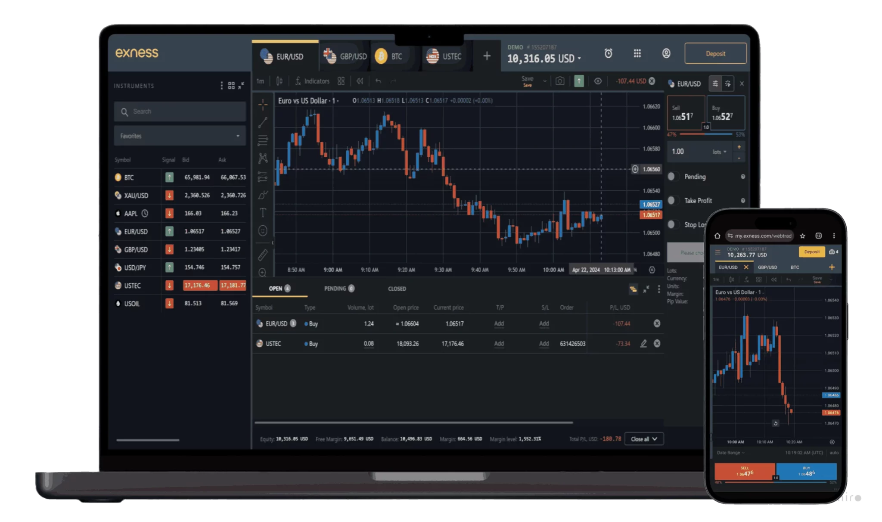Toggle chart object visibility eye icon

(x=598, y=81)
